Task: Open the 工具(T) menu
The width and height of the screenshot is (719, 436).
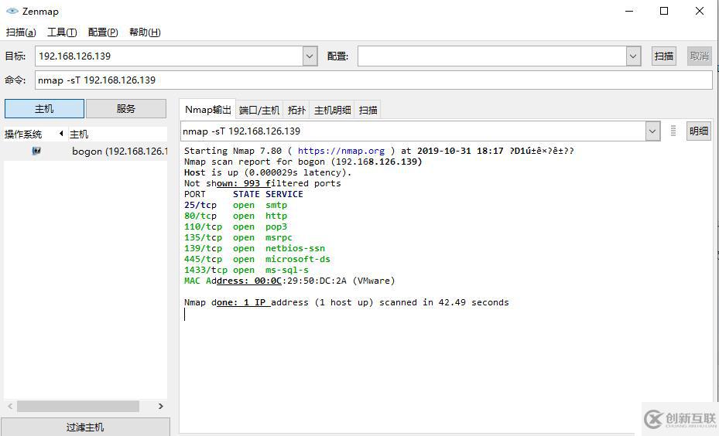Action: point(62,32)
